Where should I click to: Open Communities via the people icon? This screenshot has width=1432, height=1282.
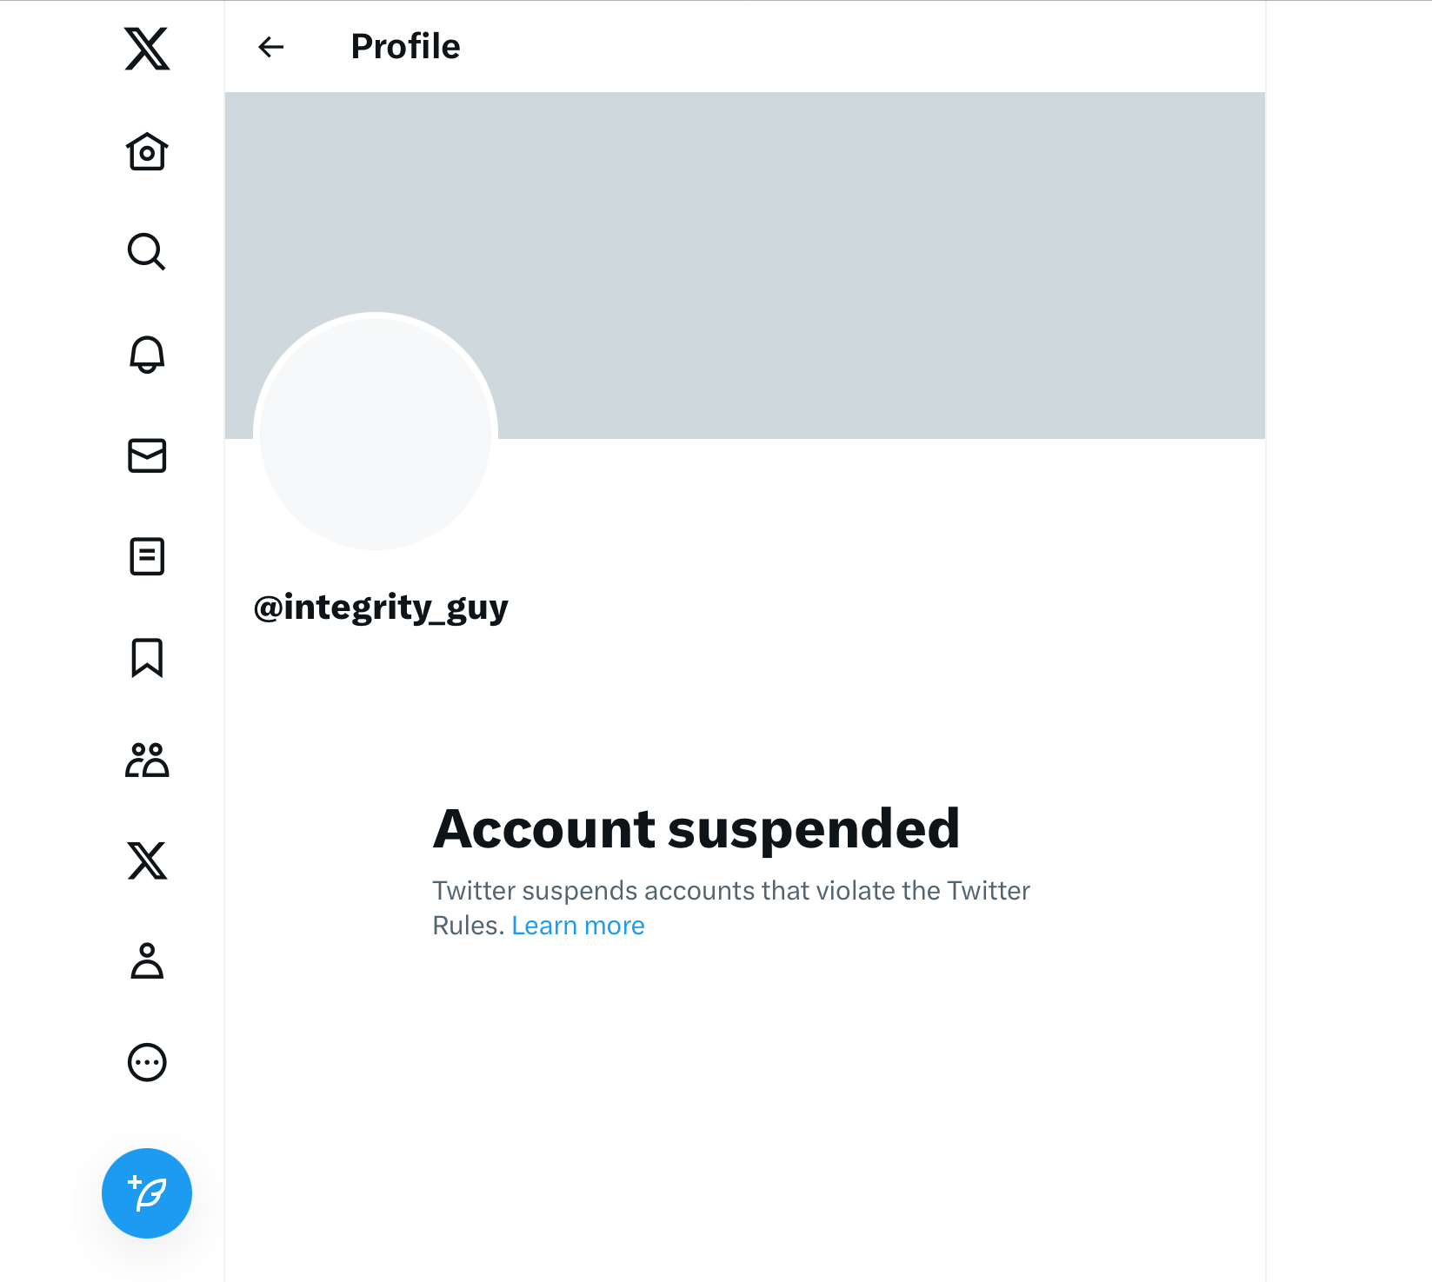coord(147,760)
